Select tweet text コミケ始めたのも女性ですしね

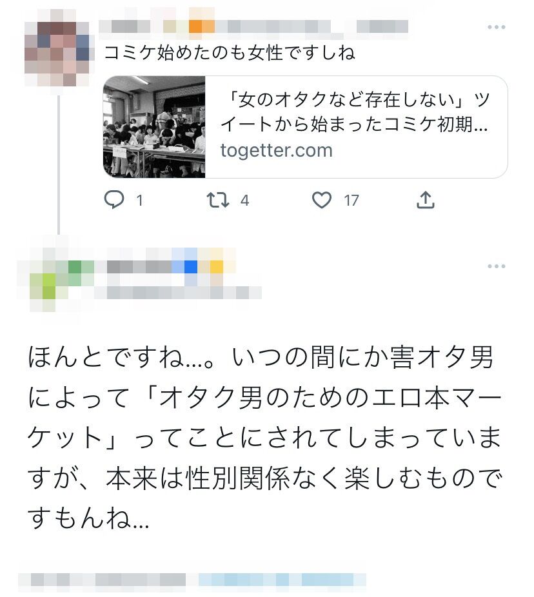tap(230, 52)
